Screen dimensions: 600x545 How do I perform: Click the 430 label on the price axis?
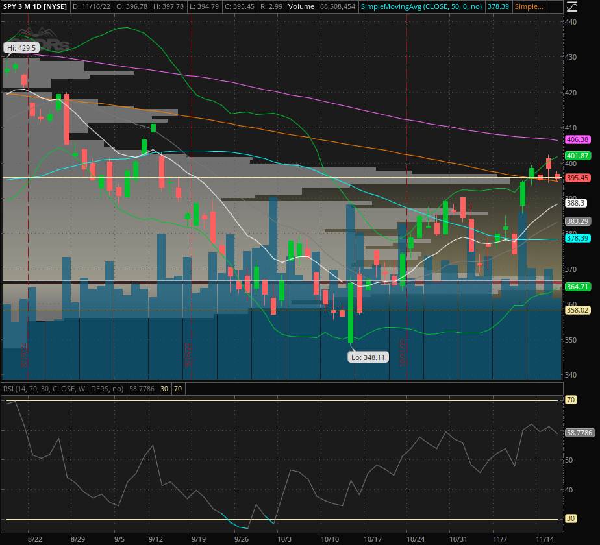pos(571,57)
